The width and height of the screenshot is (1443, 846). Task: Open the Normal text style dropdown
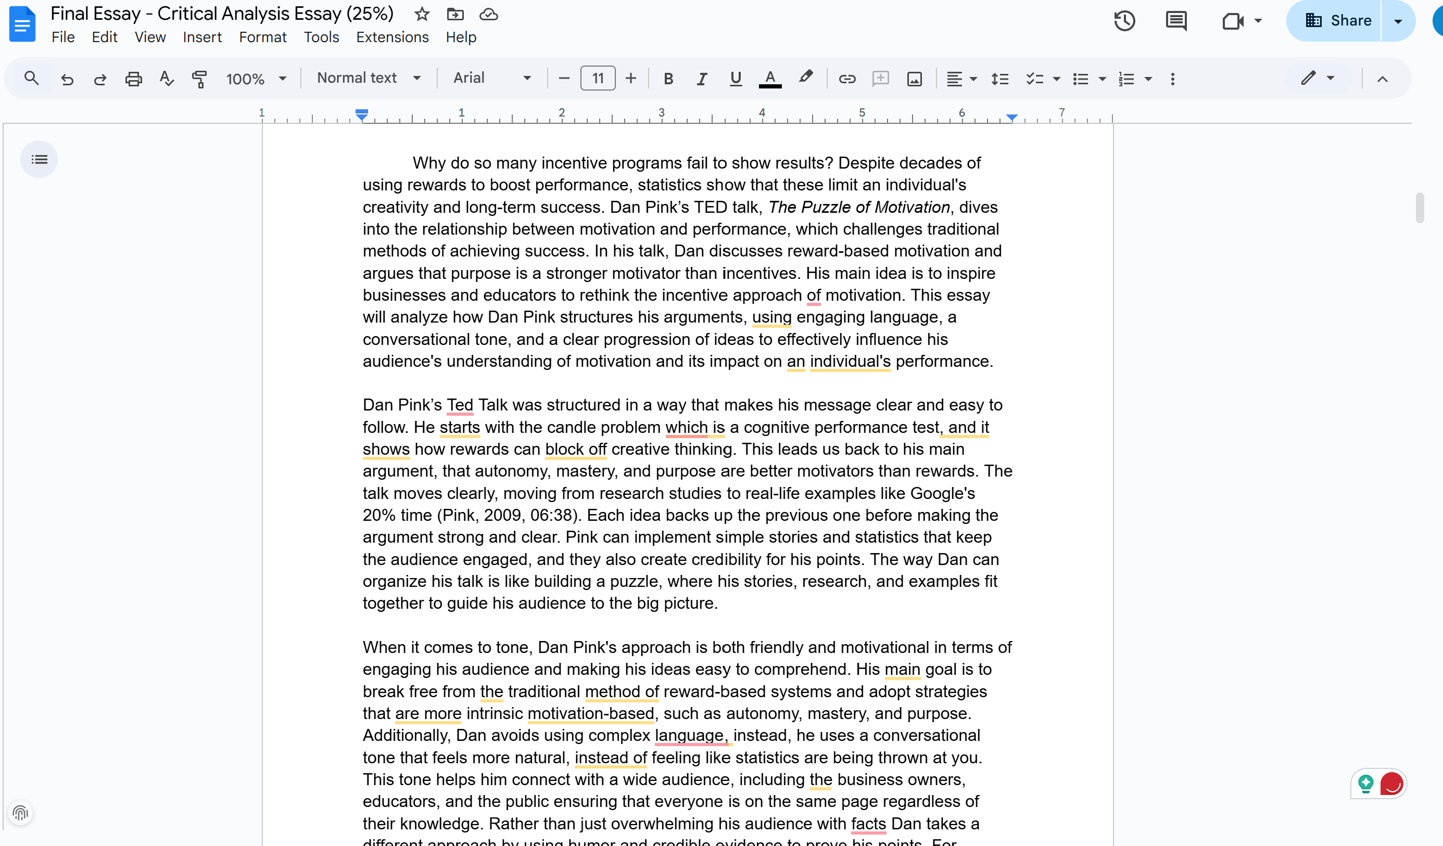[369, 78]
